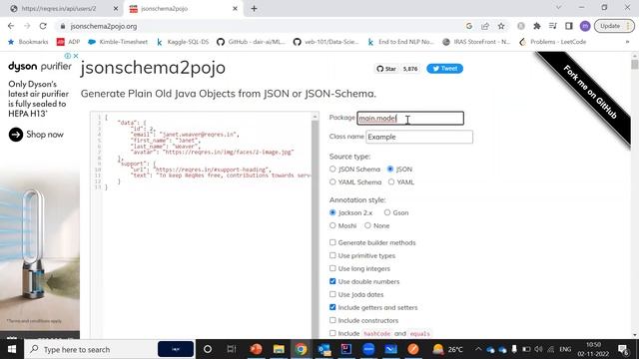Open the notification center icon
639x359 pixels.
[x=623, y=349]
